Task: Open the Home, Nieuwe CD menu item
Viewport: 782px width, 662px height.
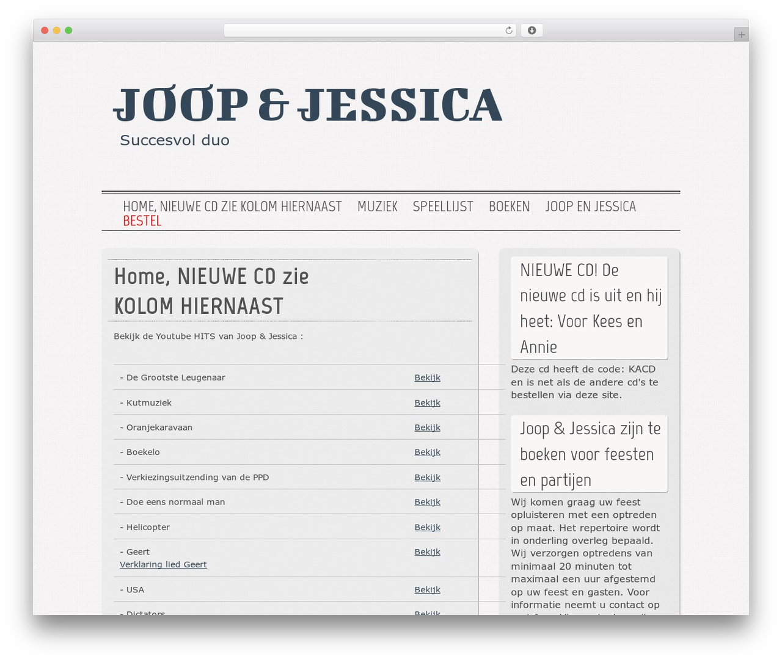Action: 232,206
